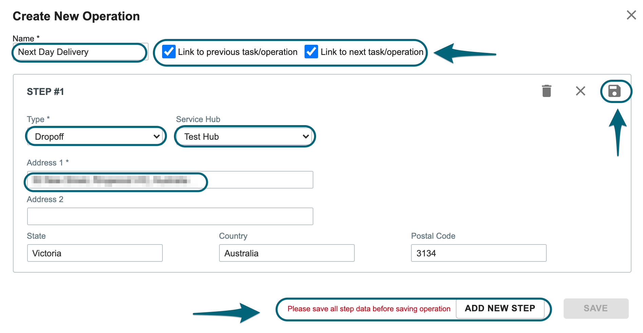This screenshot has height=333, width=643.
Task: Click into the empty Address 2 field
Action: 170,216
